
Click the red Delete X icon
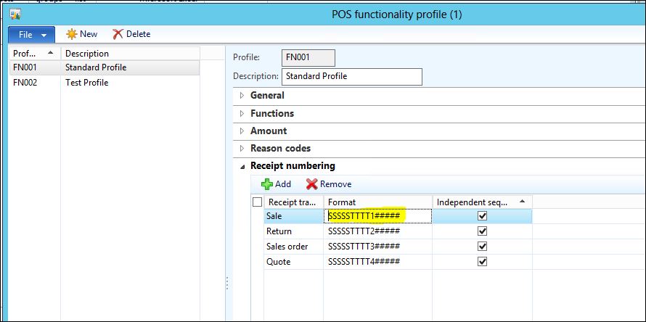point(118,34)
